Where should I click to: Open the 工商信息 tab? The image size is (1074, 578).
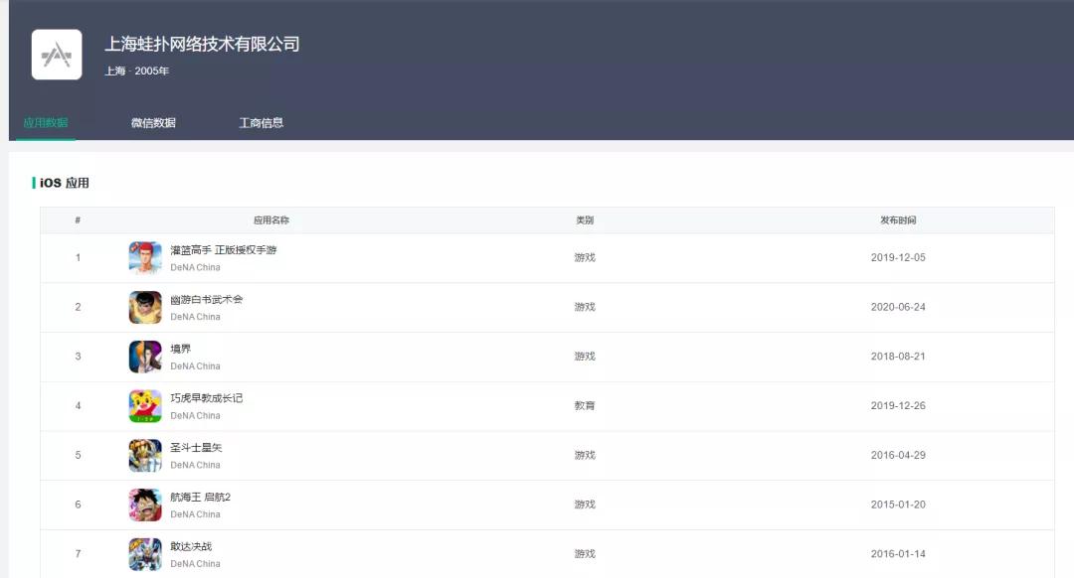click(x=262, y=123)
